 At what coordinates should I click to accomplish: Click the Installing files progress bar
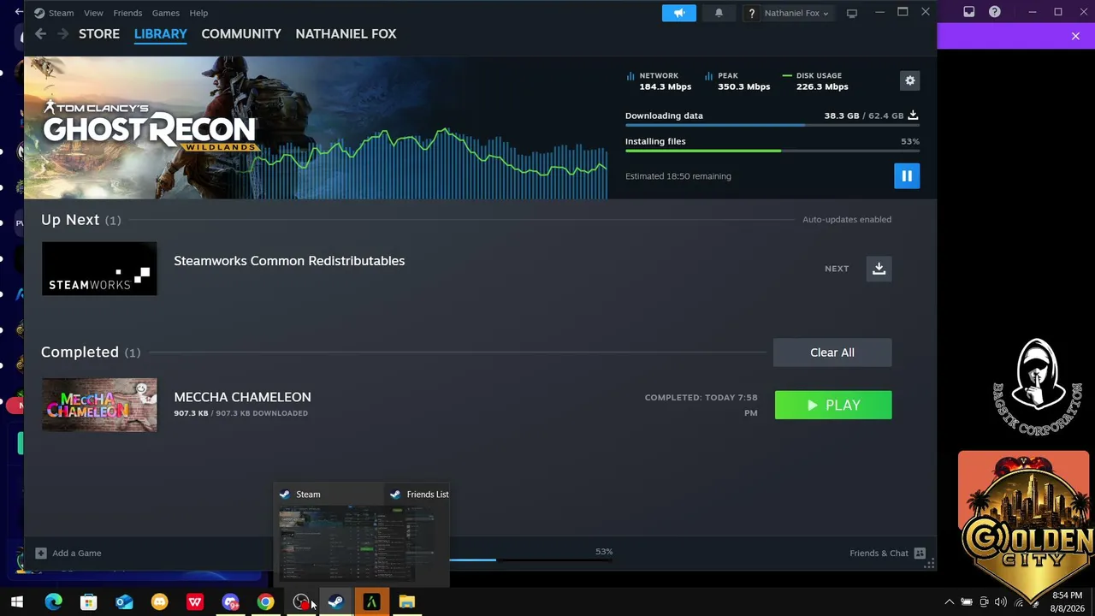pyautogui.click(x=772, y=151)
